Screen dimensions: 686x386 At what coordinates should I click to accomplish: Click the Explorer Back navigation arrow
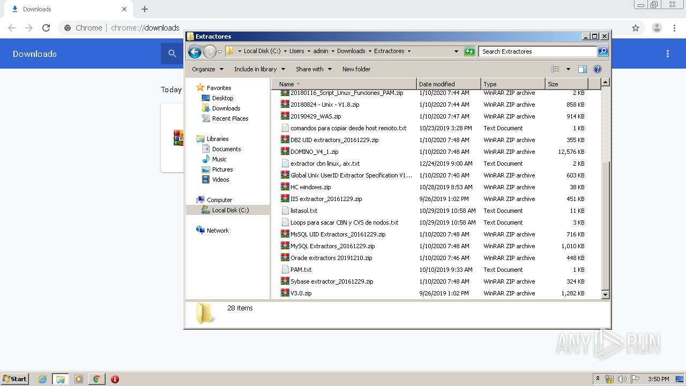tap(195, 51)
